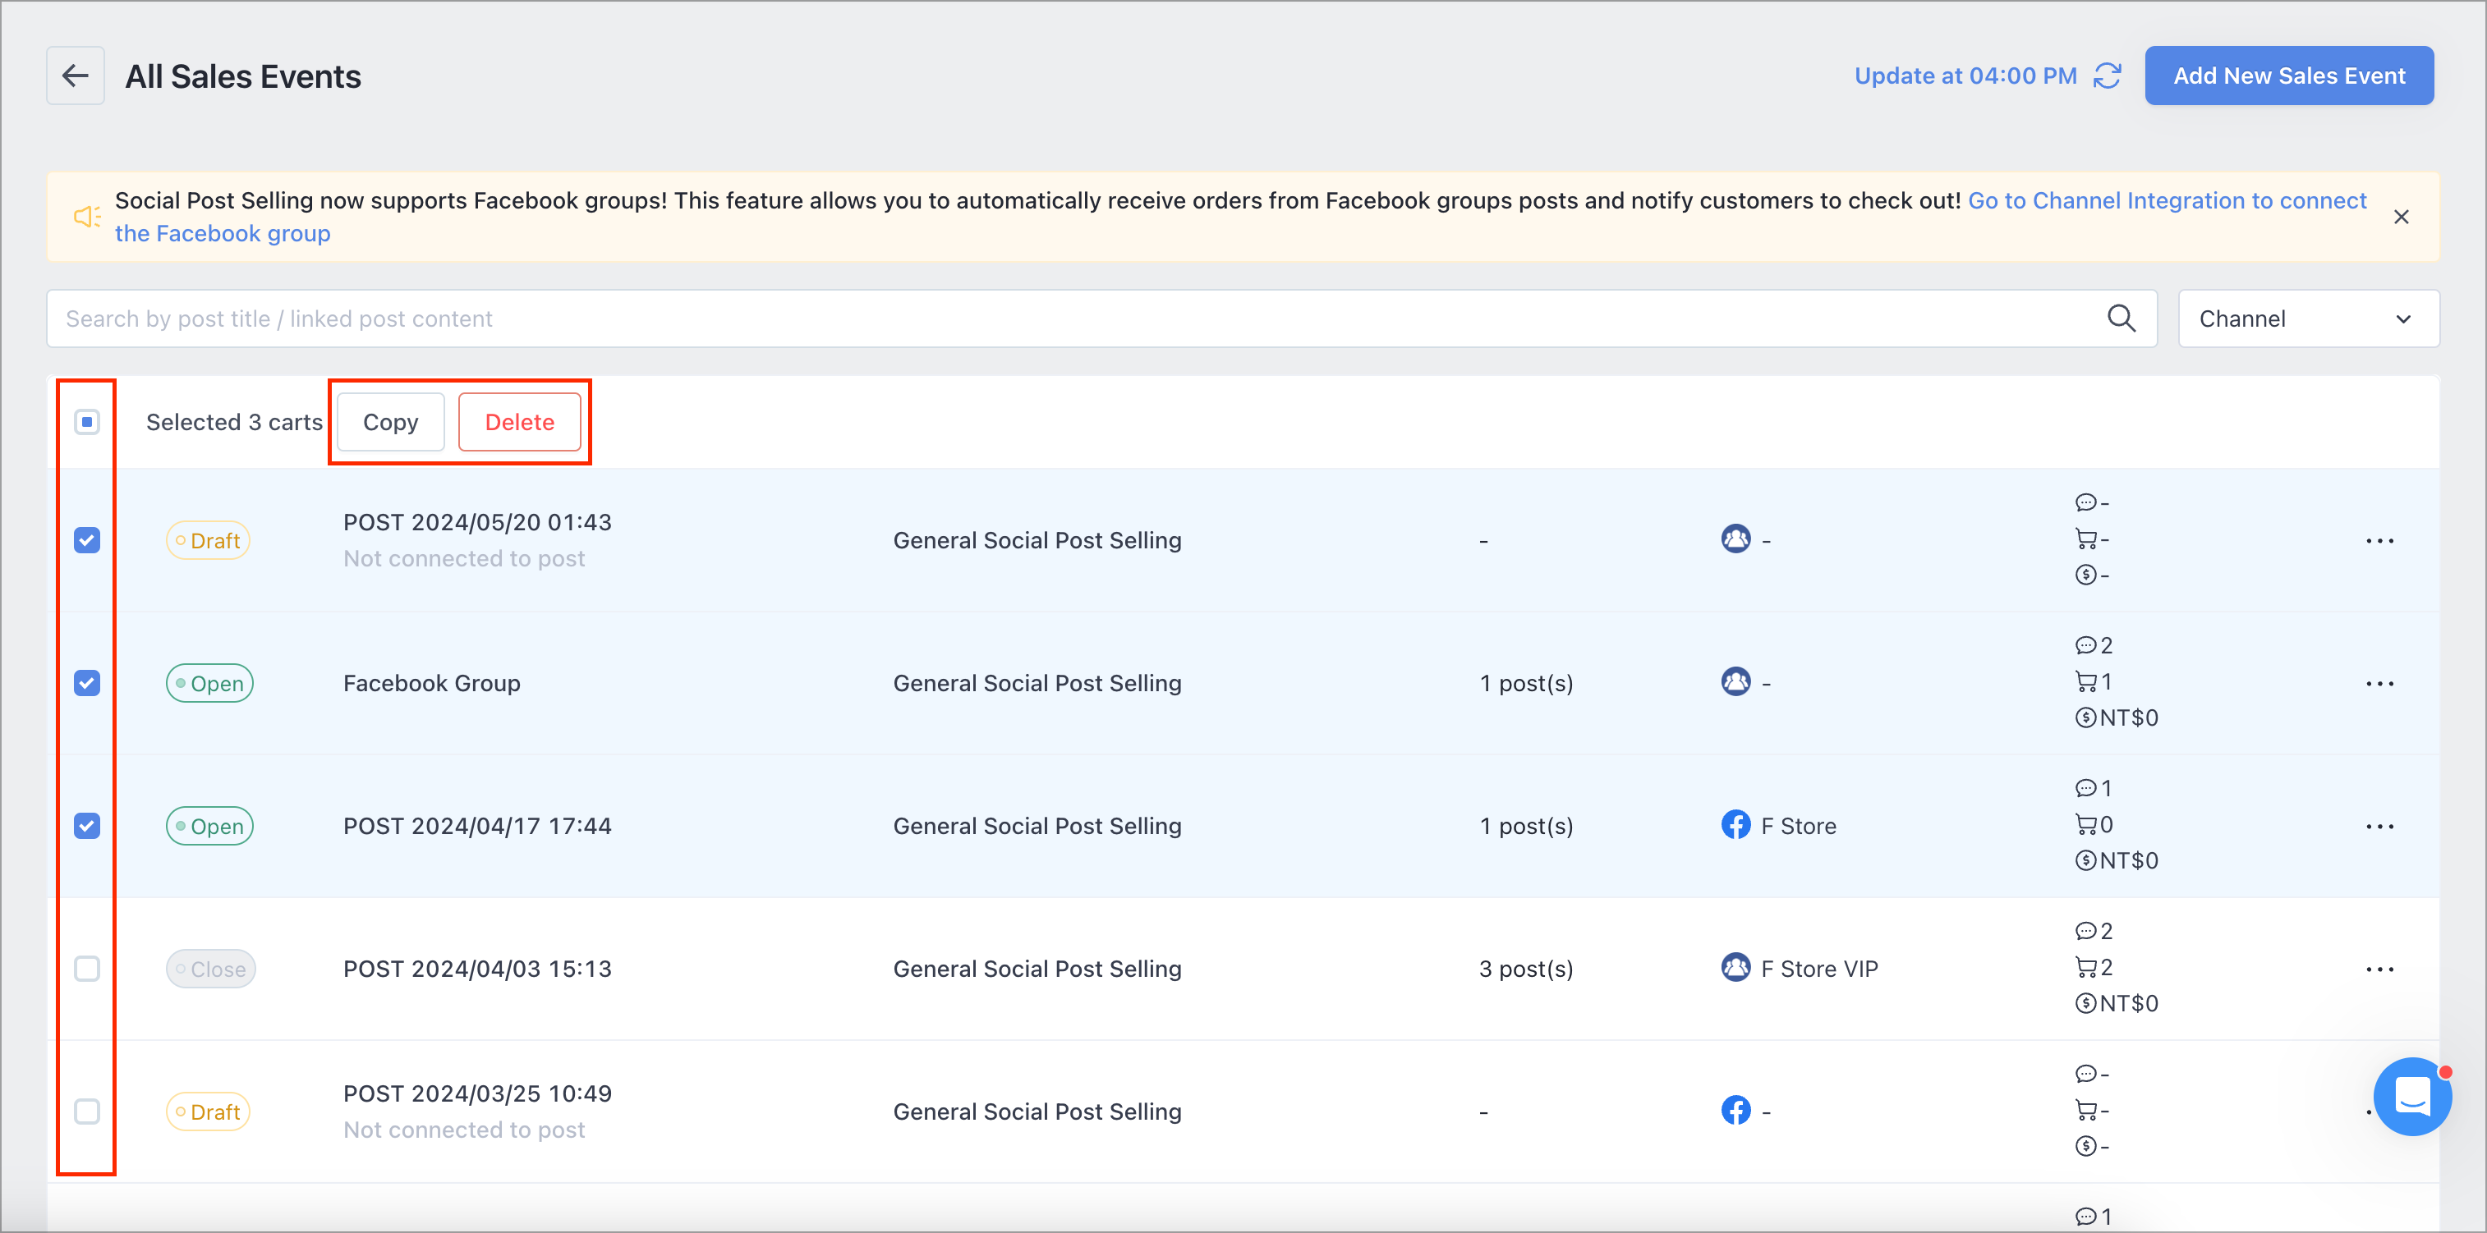
Task: Click Draft badge of POST 2024/03/25 10:49
Action: coord(209,1112)
